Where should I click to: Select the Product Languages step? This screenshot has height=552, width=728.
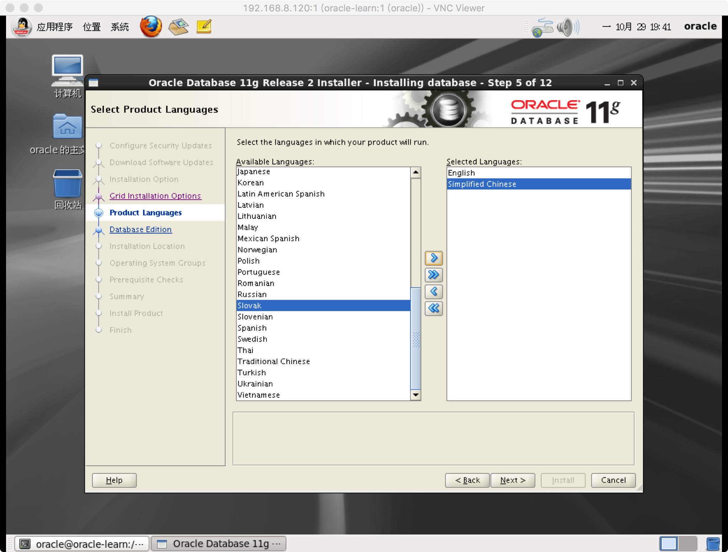pyautogui.click(x=145, y=212)
